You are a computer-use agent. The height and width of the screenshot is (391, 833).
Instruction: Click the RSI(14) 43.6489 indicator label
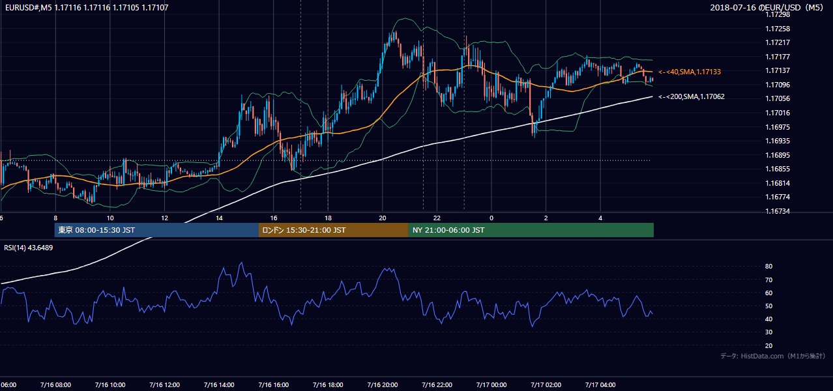(x=29, y=248)
